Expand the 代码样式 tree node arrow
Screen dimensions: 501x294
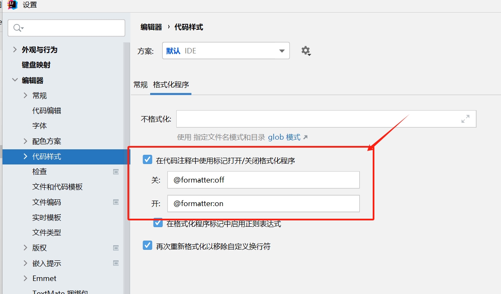pyautogui.click(x=25, y=156)
